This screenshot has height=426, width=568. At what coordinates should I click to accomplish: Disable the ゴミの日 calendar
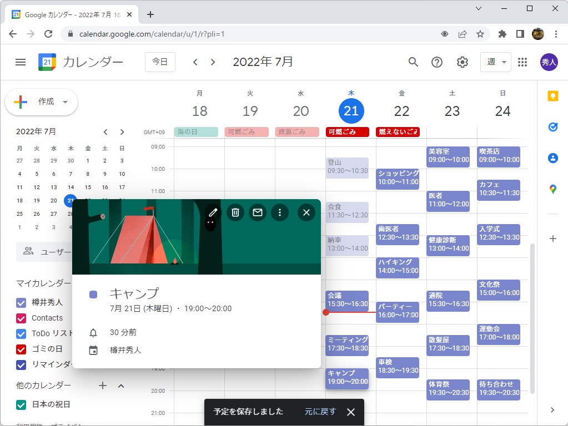coord(21,349)
